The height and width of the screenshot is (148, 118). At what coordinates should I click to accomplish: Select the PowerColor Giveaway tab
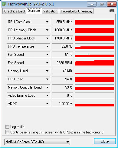(77, 11)
